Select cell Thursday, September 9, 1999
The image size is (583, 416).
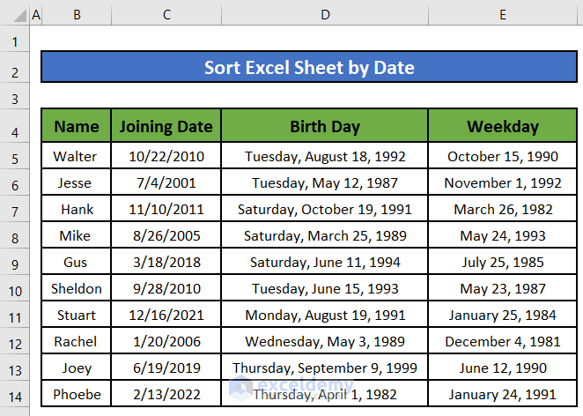(325, 368)
